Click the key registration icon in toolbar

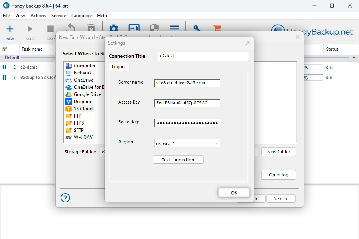[197, 28]
